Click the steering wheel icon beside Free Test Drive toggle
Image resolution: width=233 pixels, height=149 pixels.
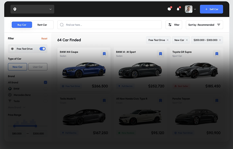[x=12, y=49]
